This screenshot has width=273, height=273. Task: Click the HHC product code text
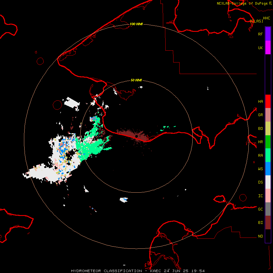pos(267,18)
